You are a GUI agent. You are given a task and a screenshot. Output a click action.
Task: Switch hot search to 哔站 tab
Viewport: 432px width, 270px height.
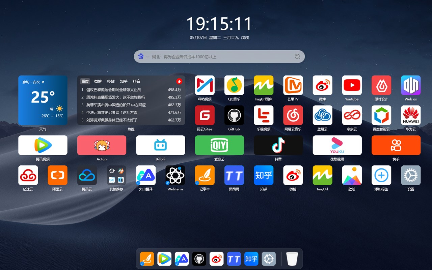111,81
